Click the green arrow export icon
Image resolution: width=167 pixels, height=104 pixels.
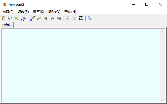pos(17,18)
